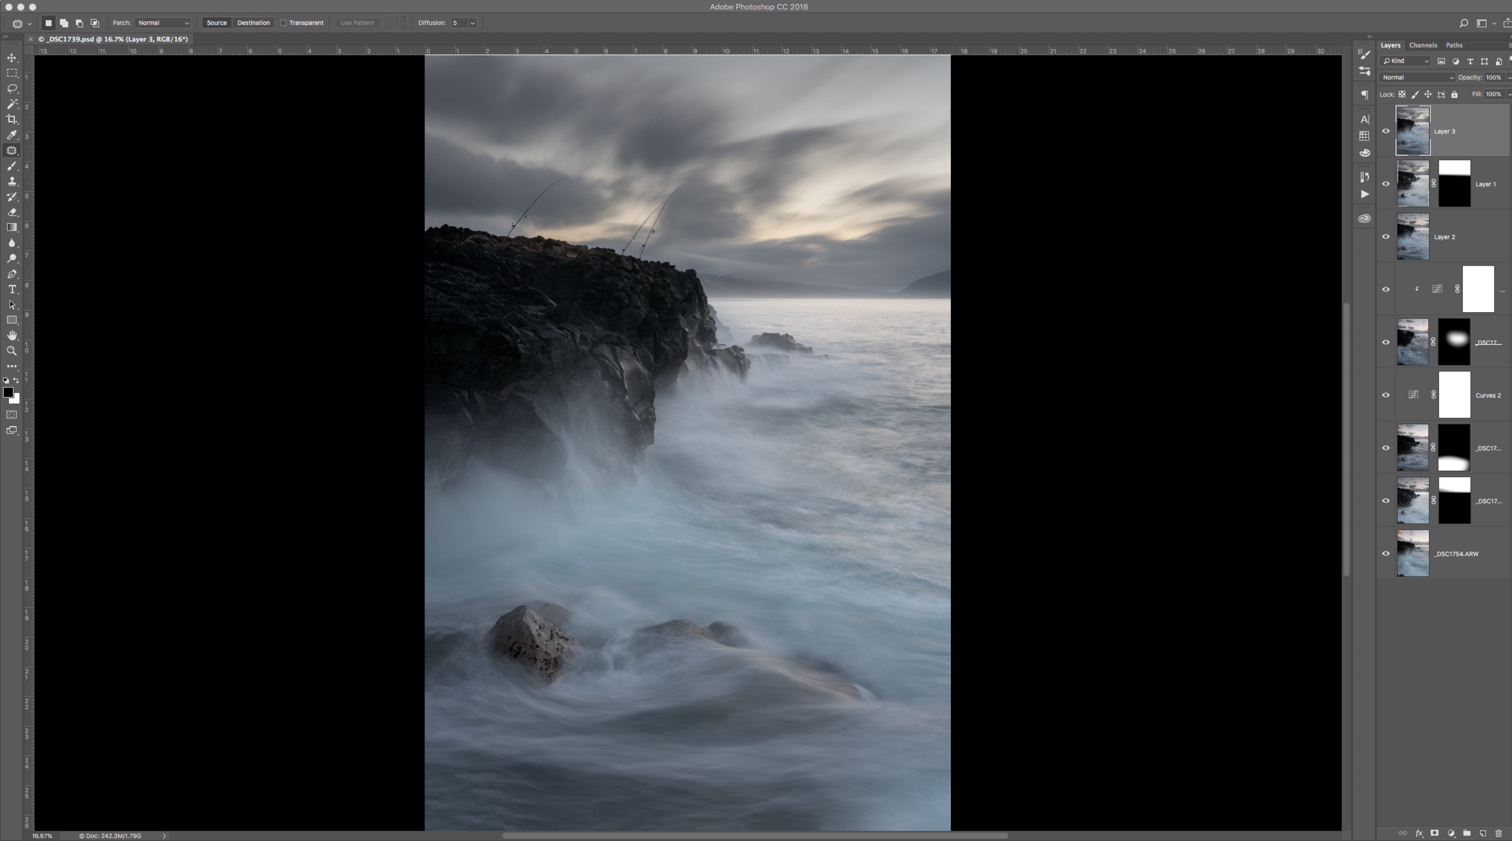
Task: Open the Actions panel play icon
Action: click(1364, 194)
